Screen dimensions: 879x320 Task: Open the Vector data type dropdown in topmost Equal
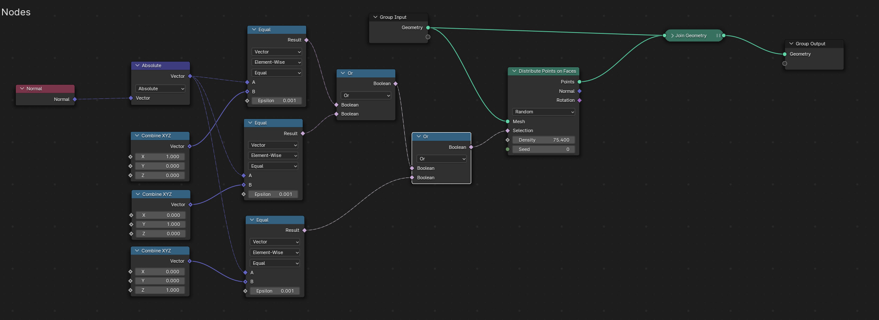[277, 52]
